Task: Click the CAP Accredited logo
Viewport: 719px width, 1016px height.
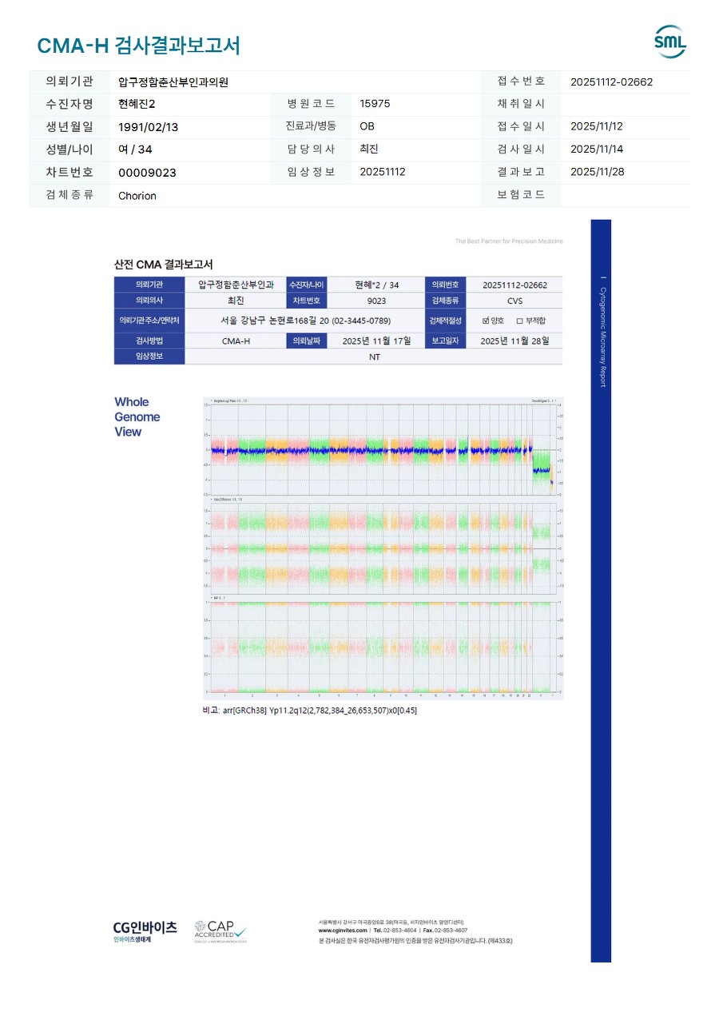Action: coord(220,932)
